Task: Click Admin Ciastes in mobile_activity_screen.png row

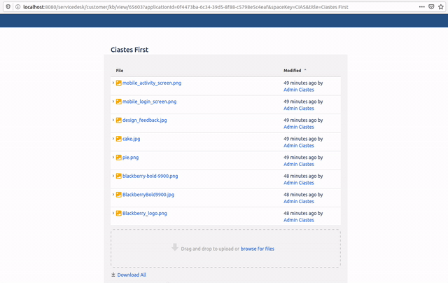Action: pos(299,90)
